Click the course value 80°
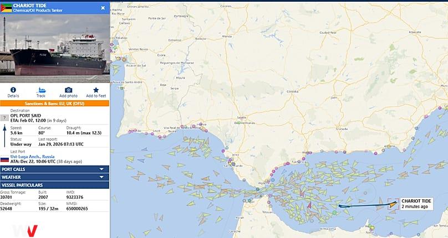The height and width of the screenshot is (238, 448). coord(41,133)
